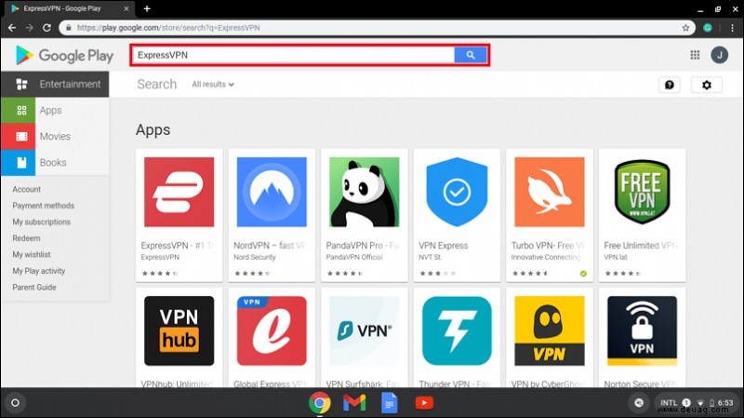Select Apps in the sidebar
The height and width of the screenshot is (418, 744).
click(55, 111)
